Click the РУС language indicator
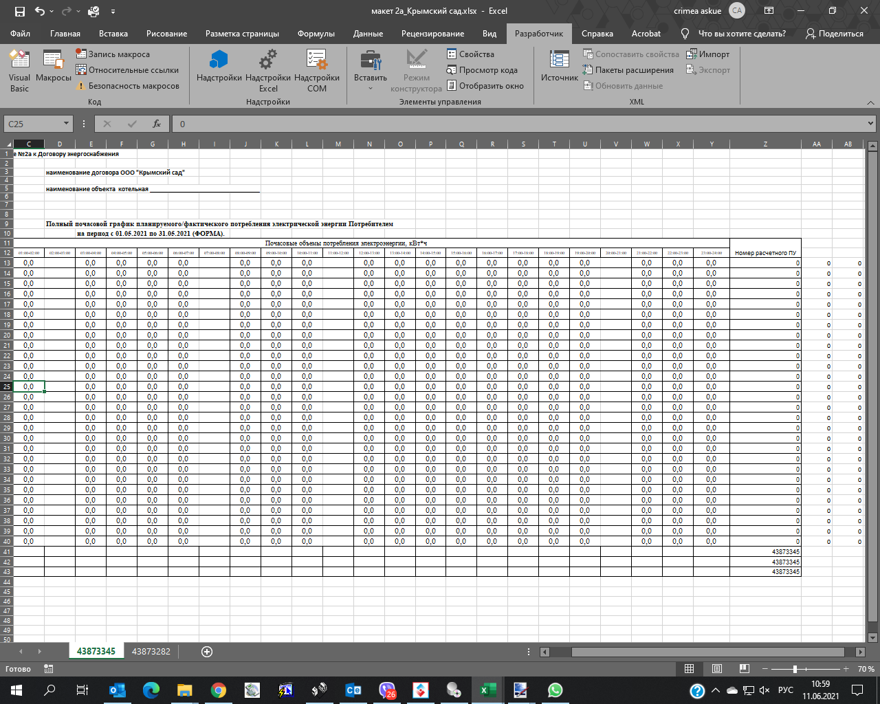 (x=785, y=690)
